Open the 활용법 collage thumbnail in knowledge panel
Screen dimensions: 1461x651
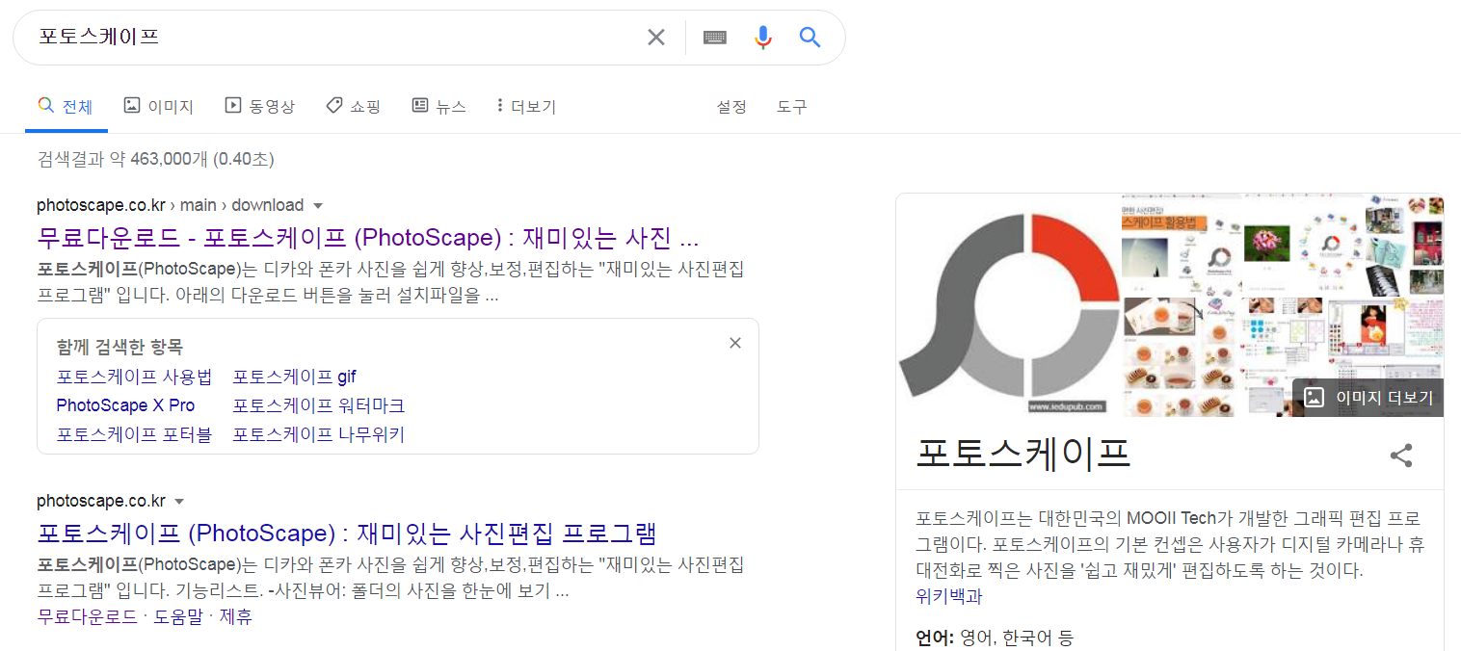pyautogui.click(x=1182, y=246)
